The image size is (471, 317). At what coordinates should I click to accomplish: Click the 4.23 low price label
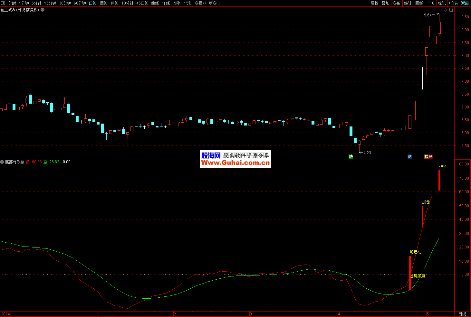(367, 153)
